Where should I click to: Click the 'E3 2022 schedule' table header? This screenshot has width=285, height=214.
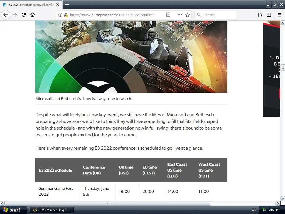(55, 170)
